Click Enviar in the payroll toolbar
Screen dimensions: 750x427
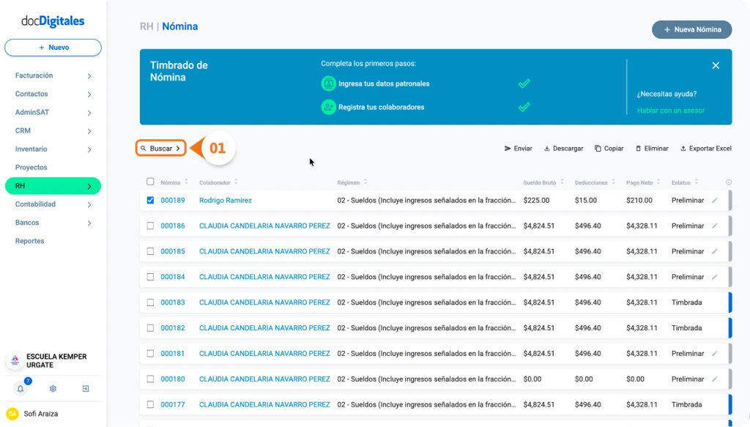(518, 149)
